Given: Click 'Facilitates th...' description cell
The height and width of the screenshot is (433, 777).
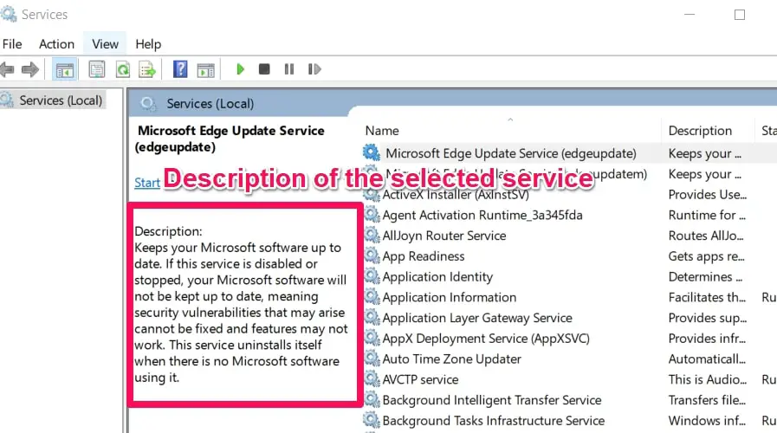Looking at the screenshot, I should click(707, 297).
